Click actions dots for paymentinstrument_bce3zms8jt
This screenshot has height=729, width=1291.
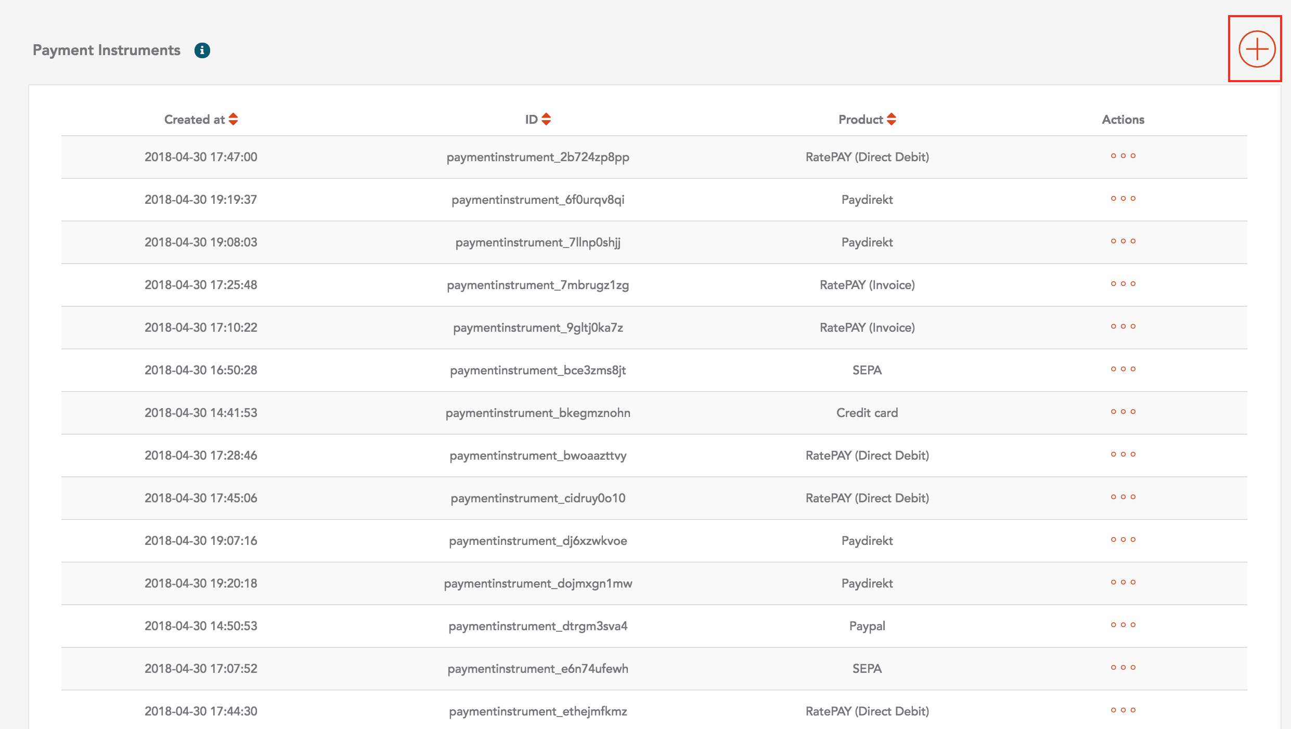coord(1123,369)
